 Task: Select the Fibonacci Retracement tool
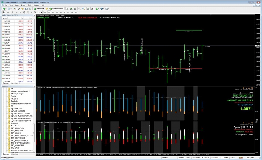click(28, 12)
